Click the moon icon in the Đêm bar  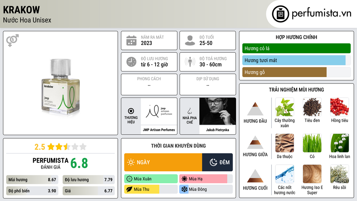pos(213,162)
